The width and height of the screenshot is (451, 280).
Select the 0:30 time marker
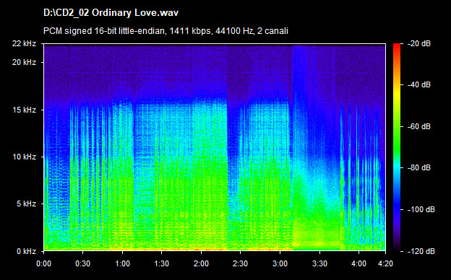(83, 263)
